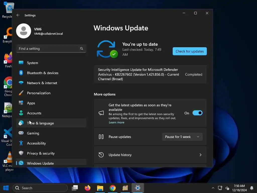
Task: Open the Task View taskbar icon
Action: [75, 188]
